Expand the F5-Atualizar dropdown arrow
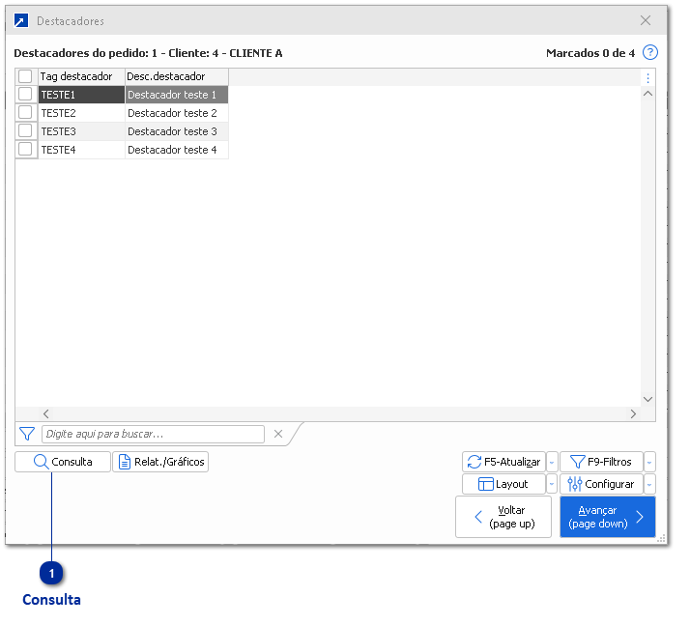 click(x=552, y=462)
